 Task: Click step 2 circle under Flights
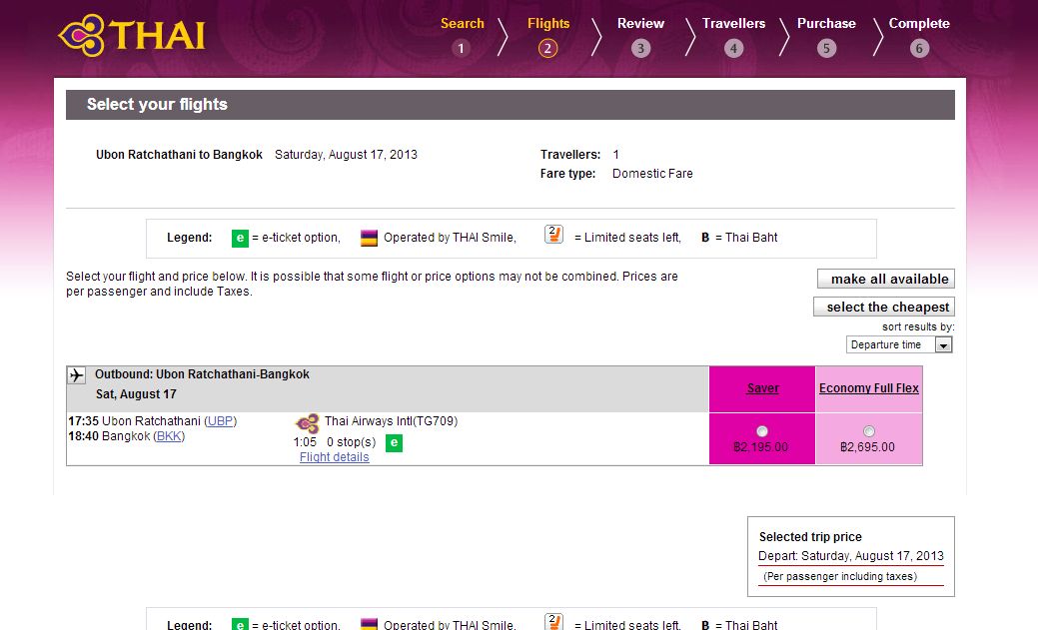point(547,48)
